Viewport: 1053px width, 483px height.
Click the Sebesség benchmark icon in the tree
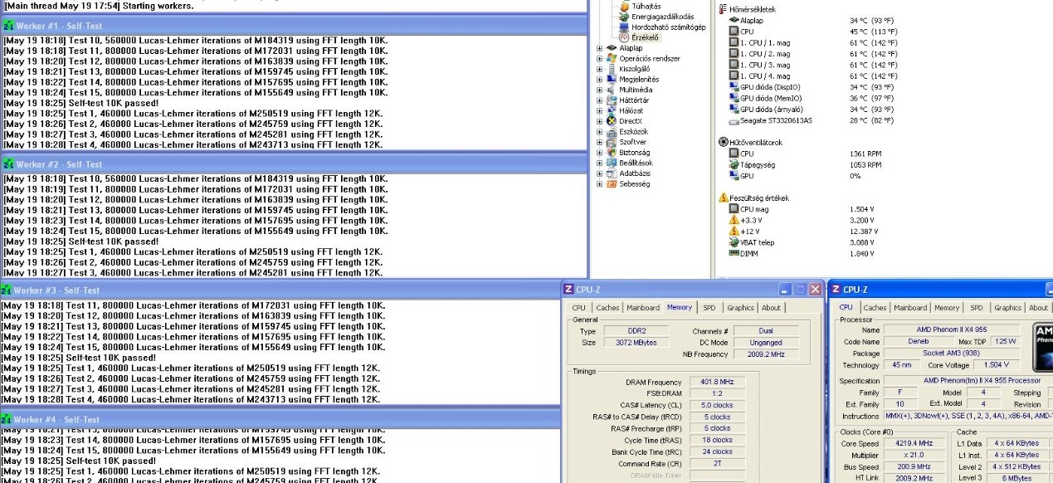click(x=612, y=183)
